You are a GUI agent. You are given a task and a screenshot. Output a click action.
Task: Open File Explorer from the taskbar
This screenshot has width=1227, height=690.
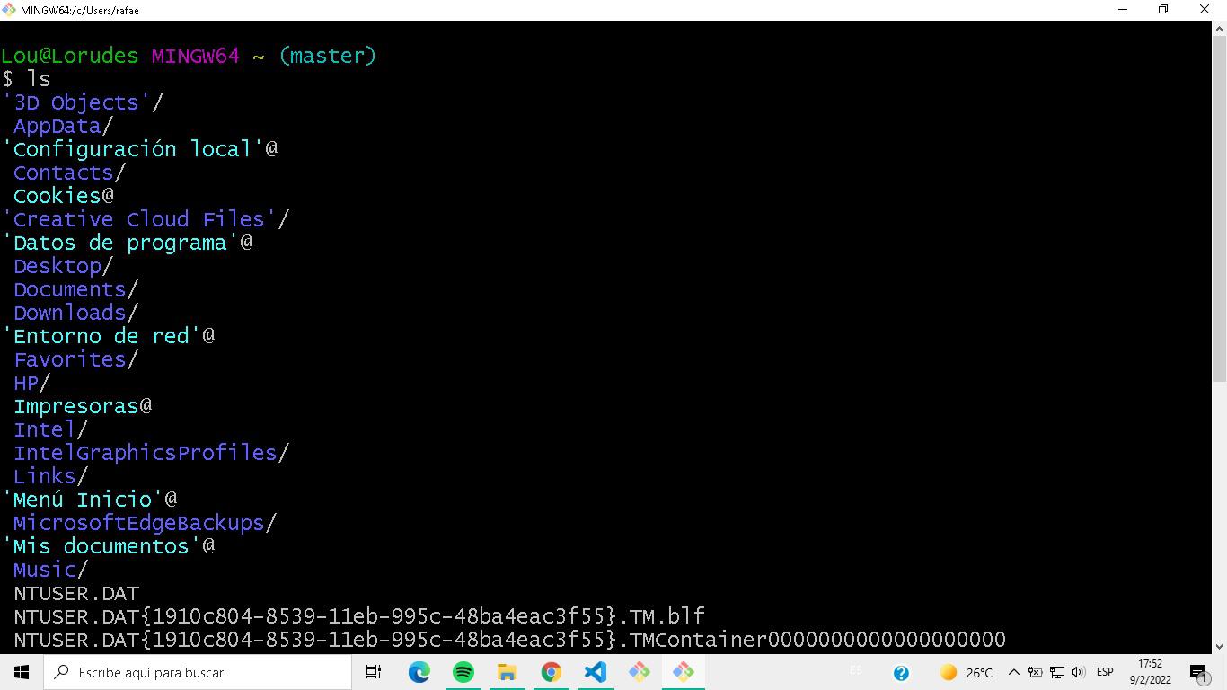[507, 672]
